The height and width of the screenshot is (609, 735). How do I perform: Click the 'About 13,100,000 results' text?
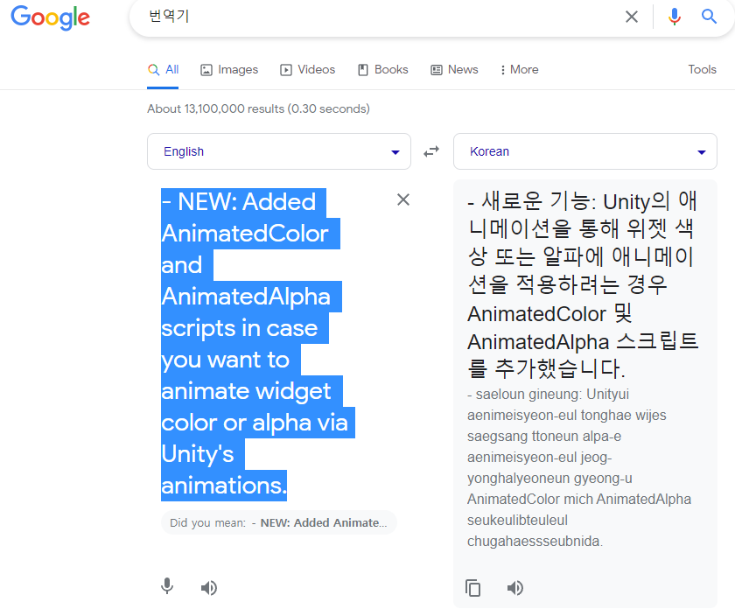[x=258, y=108]
